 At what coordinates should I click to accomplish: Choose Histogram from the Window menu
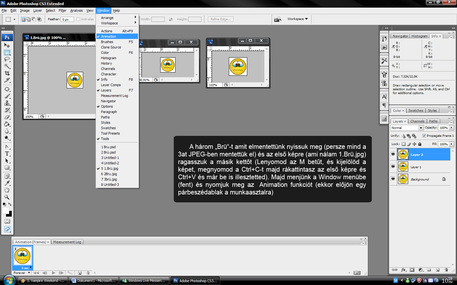(109, 58)
